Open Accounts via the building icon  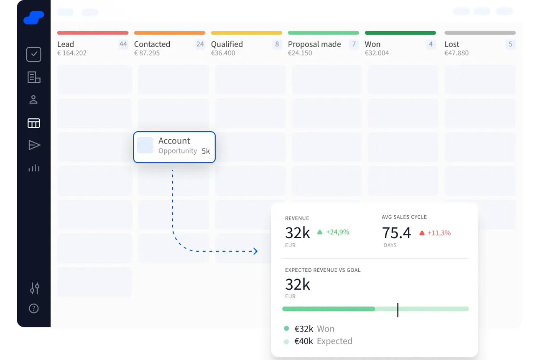tap(34, 77)
